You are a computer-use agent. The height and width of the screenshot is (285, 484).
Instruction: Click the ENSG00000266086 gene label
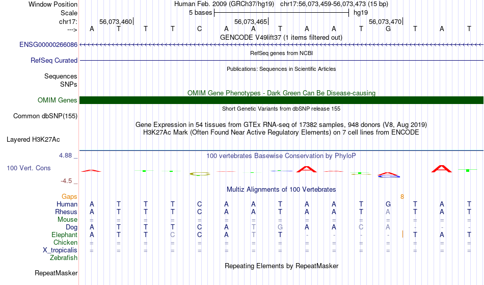[x=48, y=45]
